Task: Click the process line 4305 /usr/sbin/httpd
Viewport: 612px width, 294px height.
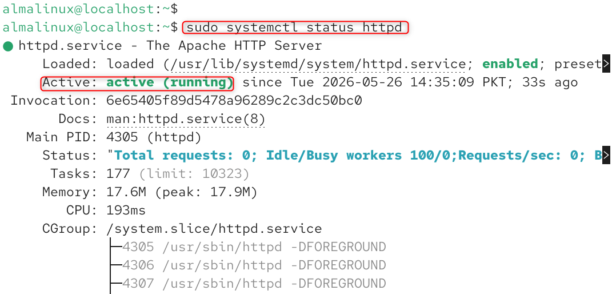Action: pyautogui.click(x=254, y=247)
